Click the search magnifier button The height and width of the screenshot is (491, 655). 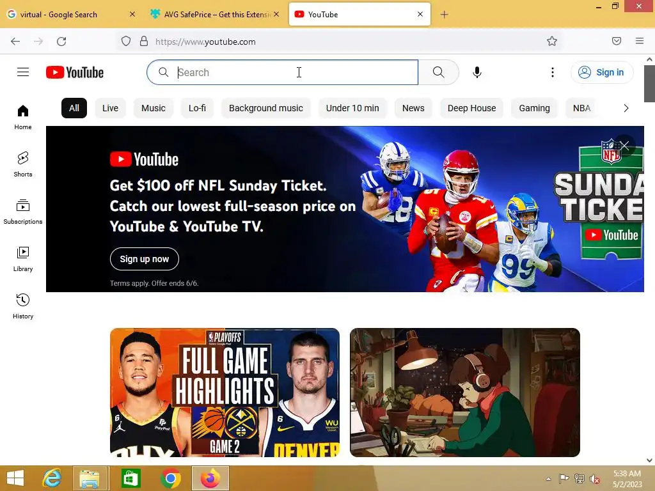(x=438, y=72)
